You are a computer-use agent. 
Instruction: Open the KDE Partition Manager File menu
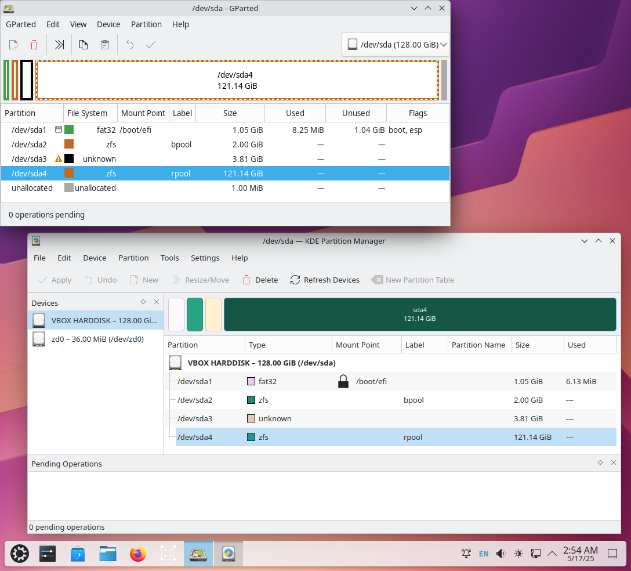click(x=39, y=258)
